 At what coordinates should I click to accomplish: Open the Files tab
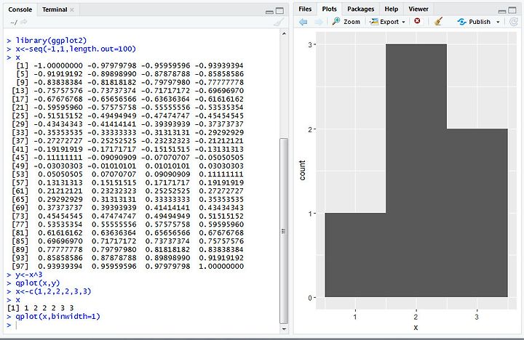tap(305, 9)
